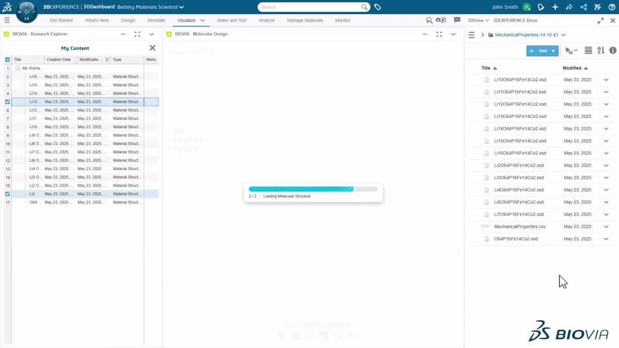The image size is (619, 348).
Task: Open the tools icon in top bar
Action: 598,7
